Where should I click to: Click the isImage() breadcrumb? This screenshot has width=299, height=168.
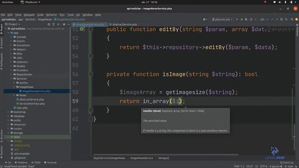[x=164, y=158]
